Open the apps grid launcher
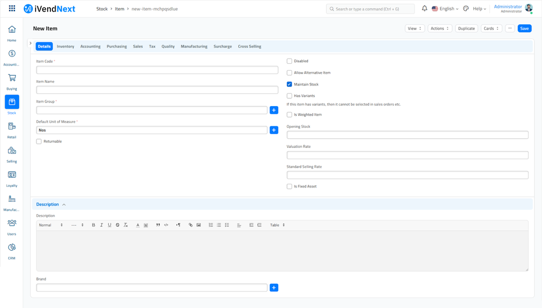Viewport: 542px width, 308px height. [x=12, y=8]
